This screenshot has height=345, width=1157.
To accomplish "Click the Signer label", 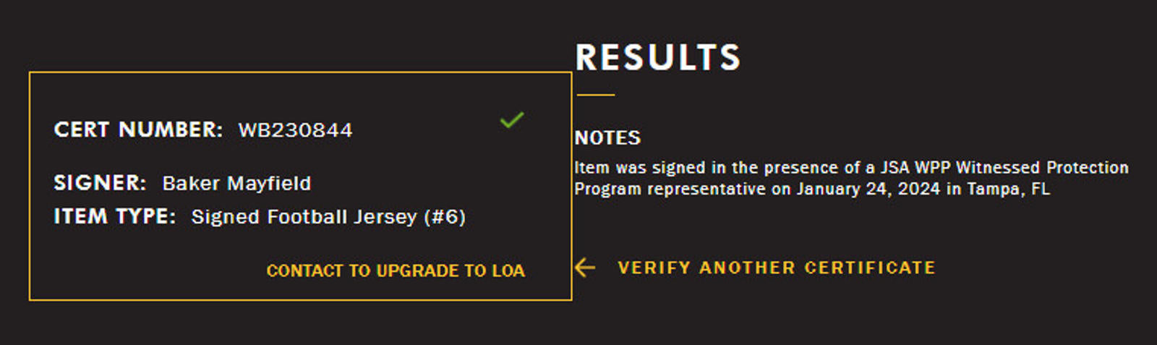I will coord(100,183).
